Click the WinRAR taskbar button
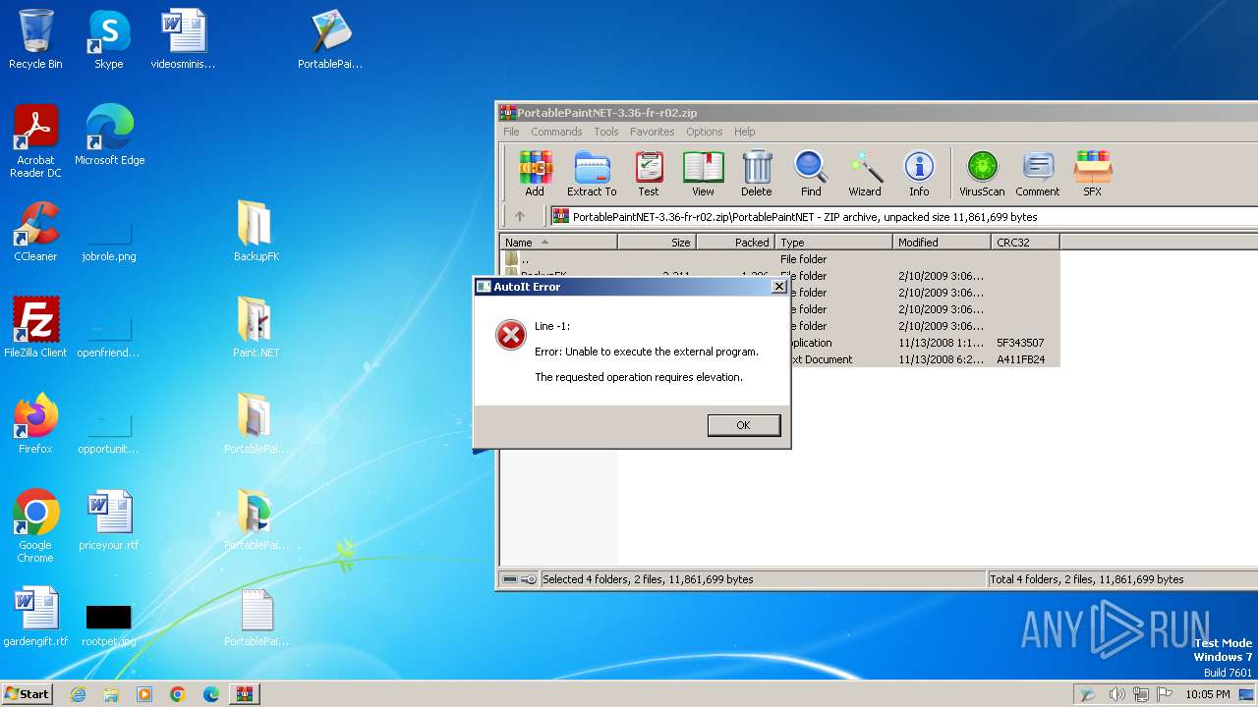This screenshot has width=1258, height=707. 244,694
